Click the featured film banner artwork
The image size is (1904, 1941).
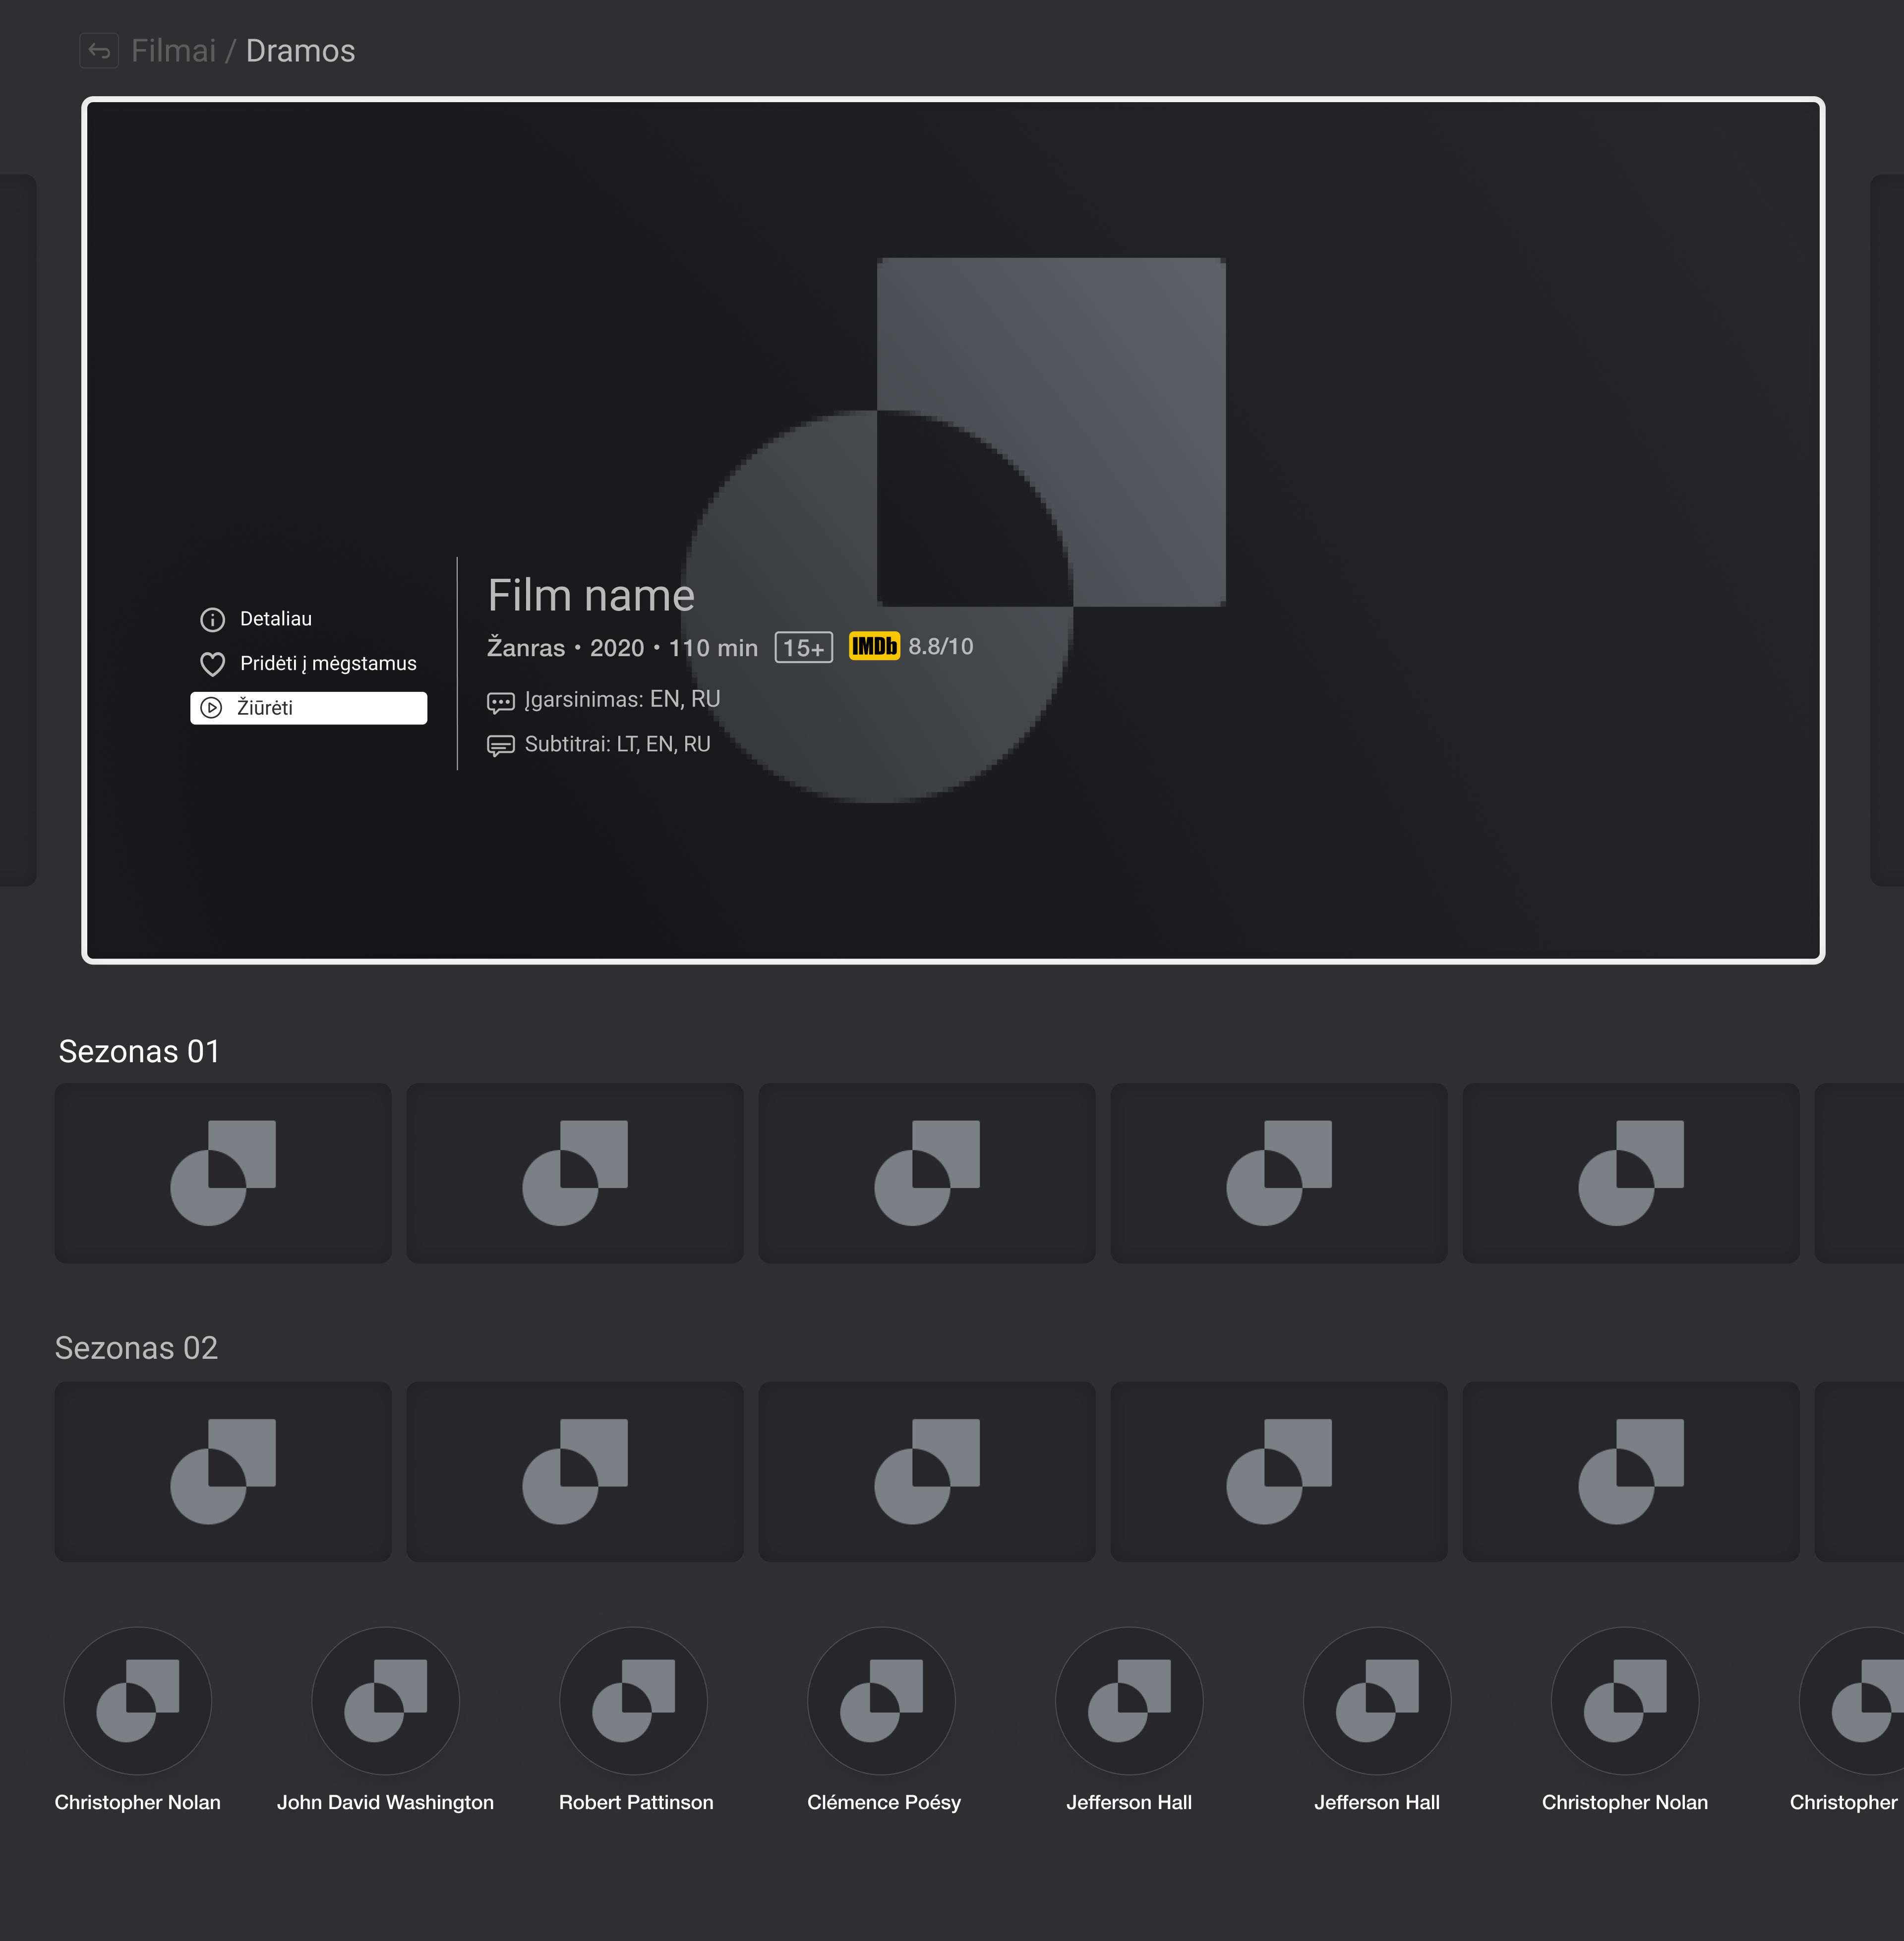(x=953, y=530)
